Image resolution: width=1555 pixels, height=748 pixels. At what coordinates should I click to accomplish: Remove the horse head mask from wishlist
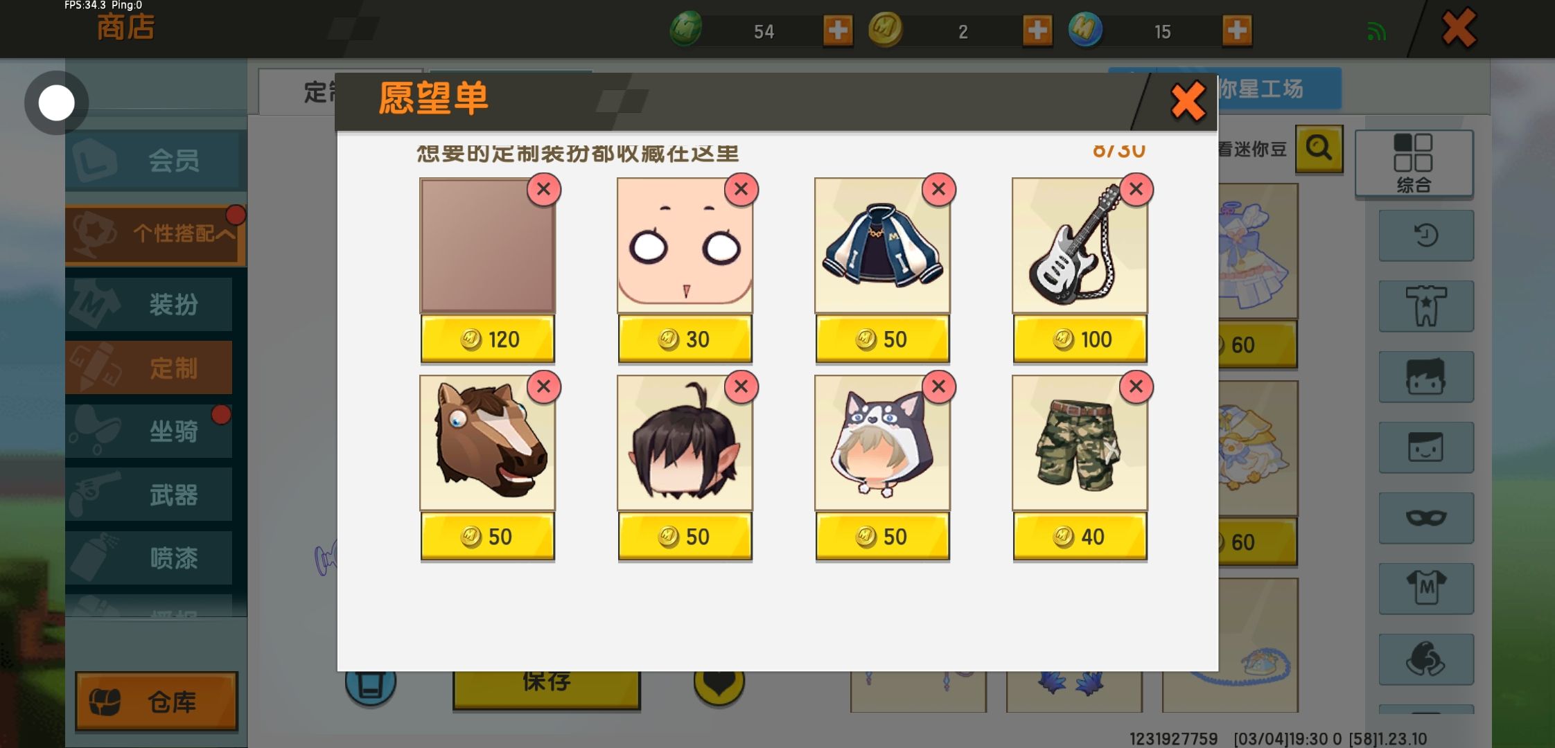pyautogui.click(x=543, y=386)
